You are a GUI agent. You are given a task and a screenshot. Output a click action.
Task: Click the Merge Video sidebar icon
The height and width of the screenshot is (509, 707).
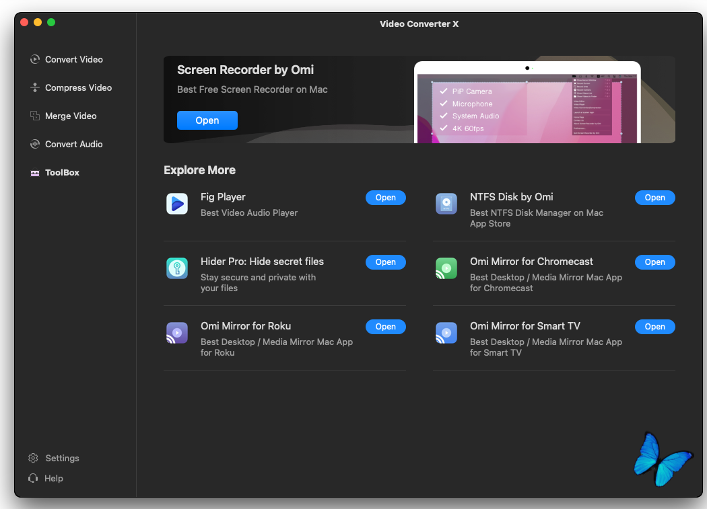[35, 116]
